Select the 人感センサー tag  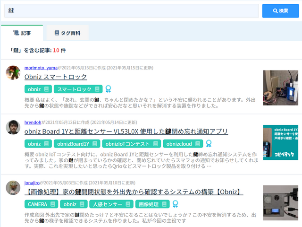tap(111, 204)
